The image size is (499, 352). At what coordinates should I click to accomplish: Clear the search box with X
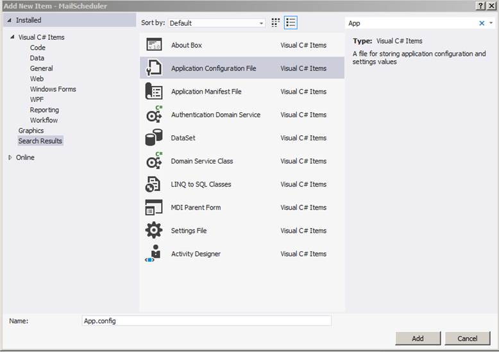click(482, 23)
